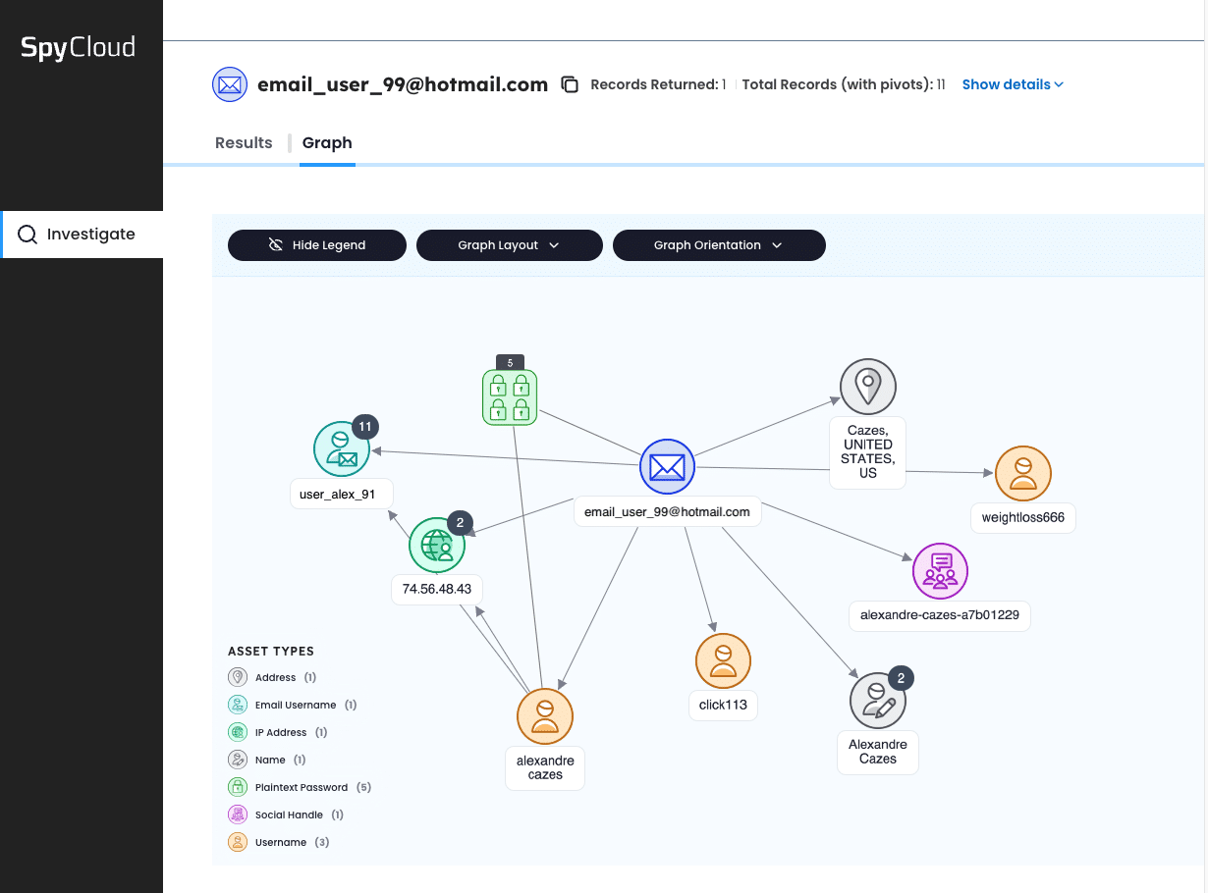Open the Plaintext Password node with badge 5
The height and width of the screenshot is (893, 1208).
(510, 394)
